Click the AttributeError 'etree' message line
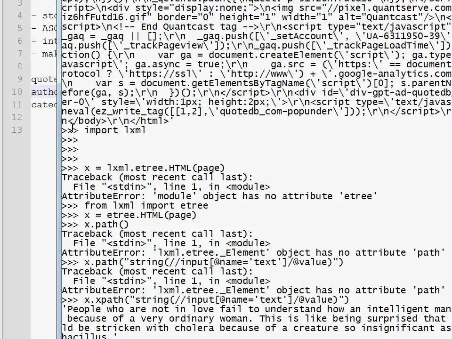The image size is (452, 339). point(219,196)
